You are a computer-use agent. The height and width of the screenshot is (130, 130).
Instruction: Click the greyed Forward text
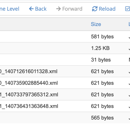[72, 9]
